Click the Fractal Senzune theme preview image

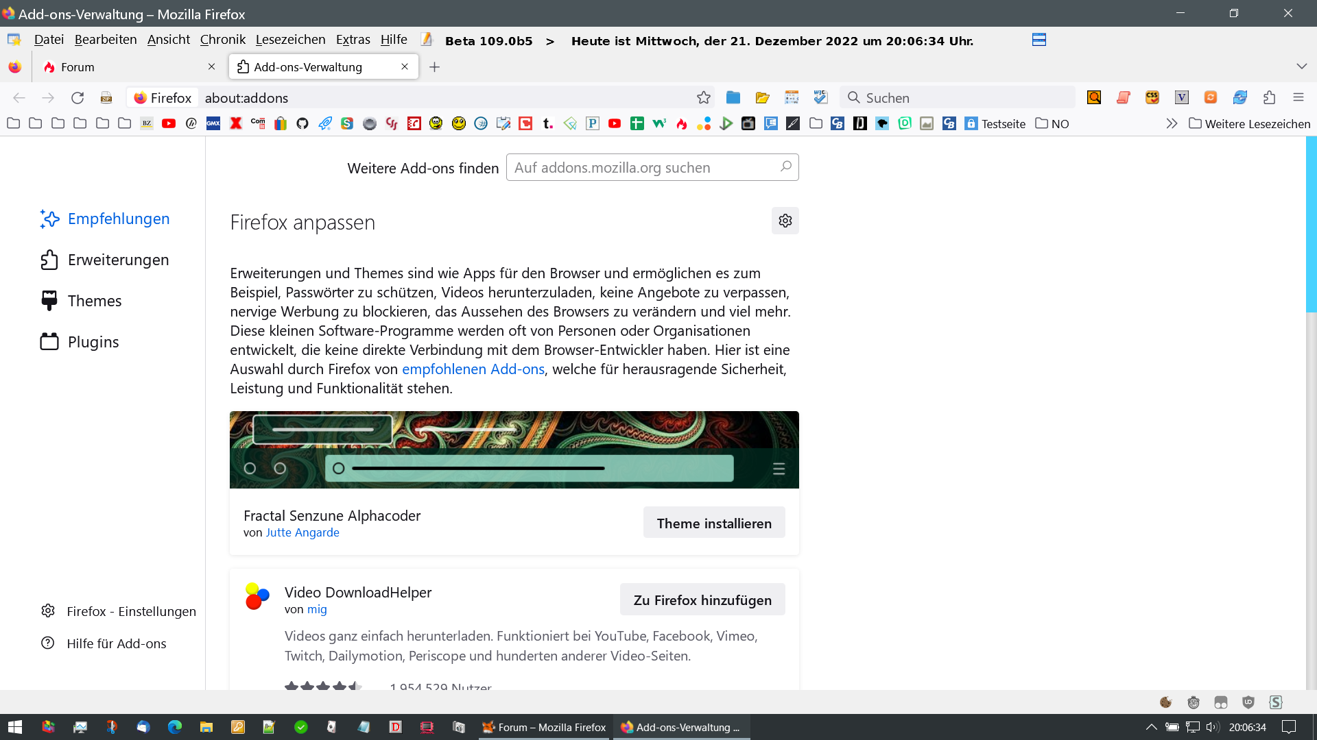tap(514, 449)
